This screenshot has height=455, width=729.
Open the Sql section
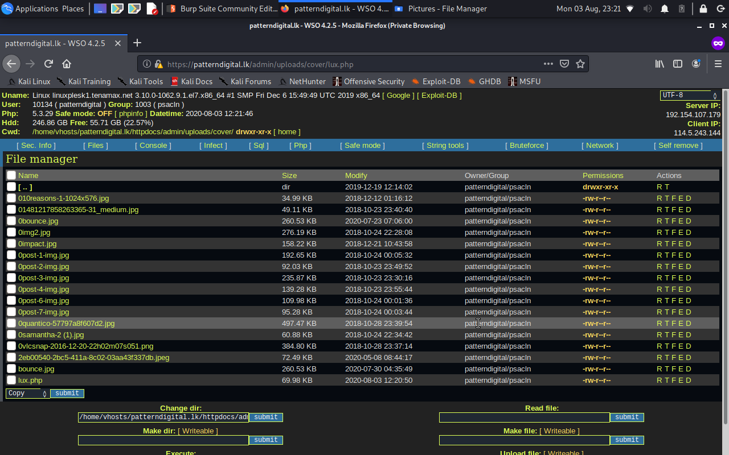(259, 145)
